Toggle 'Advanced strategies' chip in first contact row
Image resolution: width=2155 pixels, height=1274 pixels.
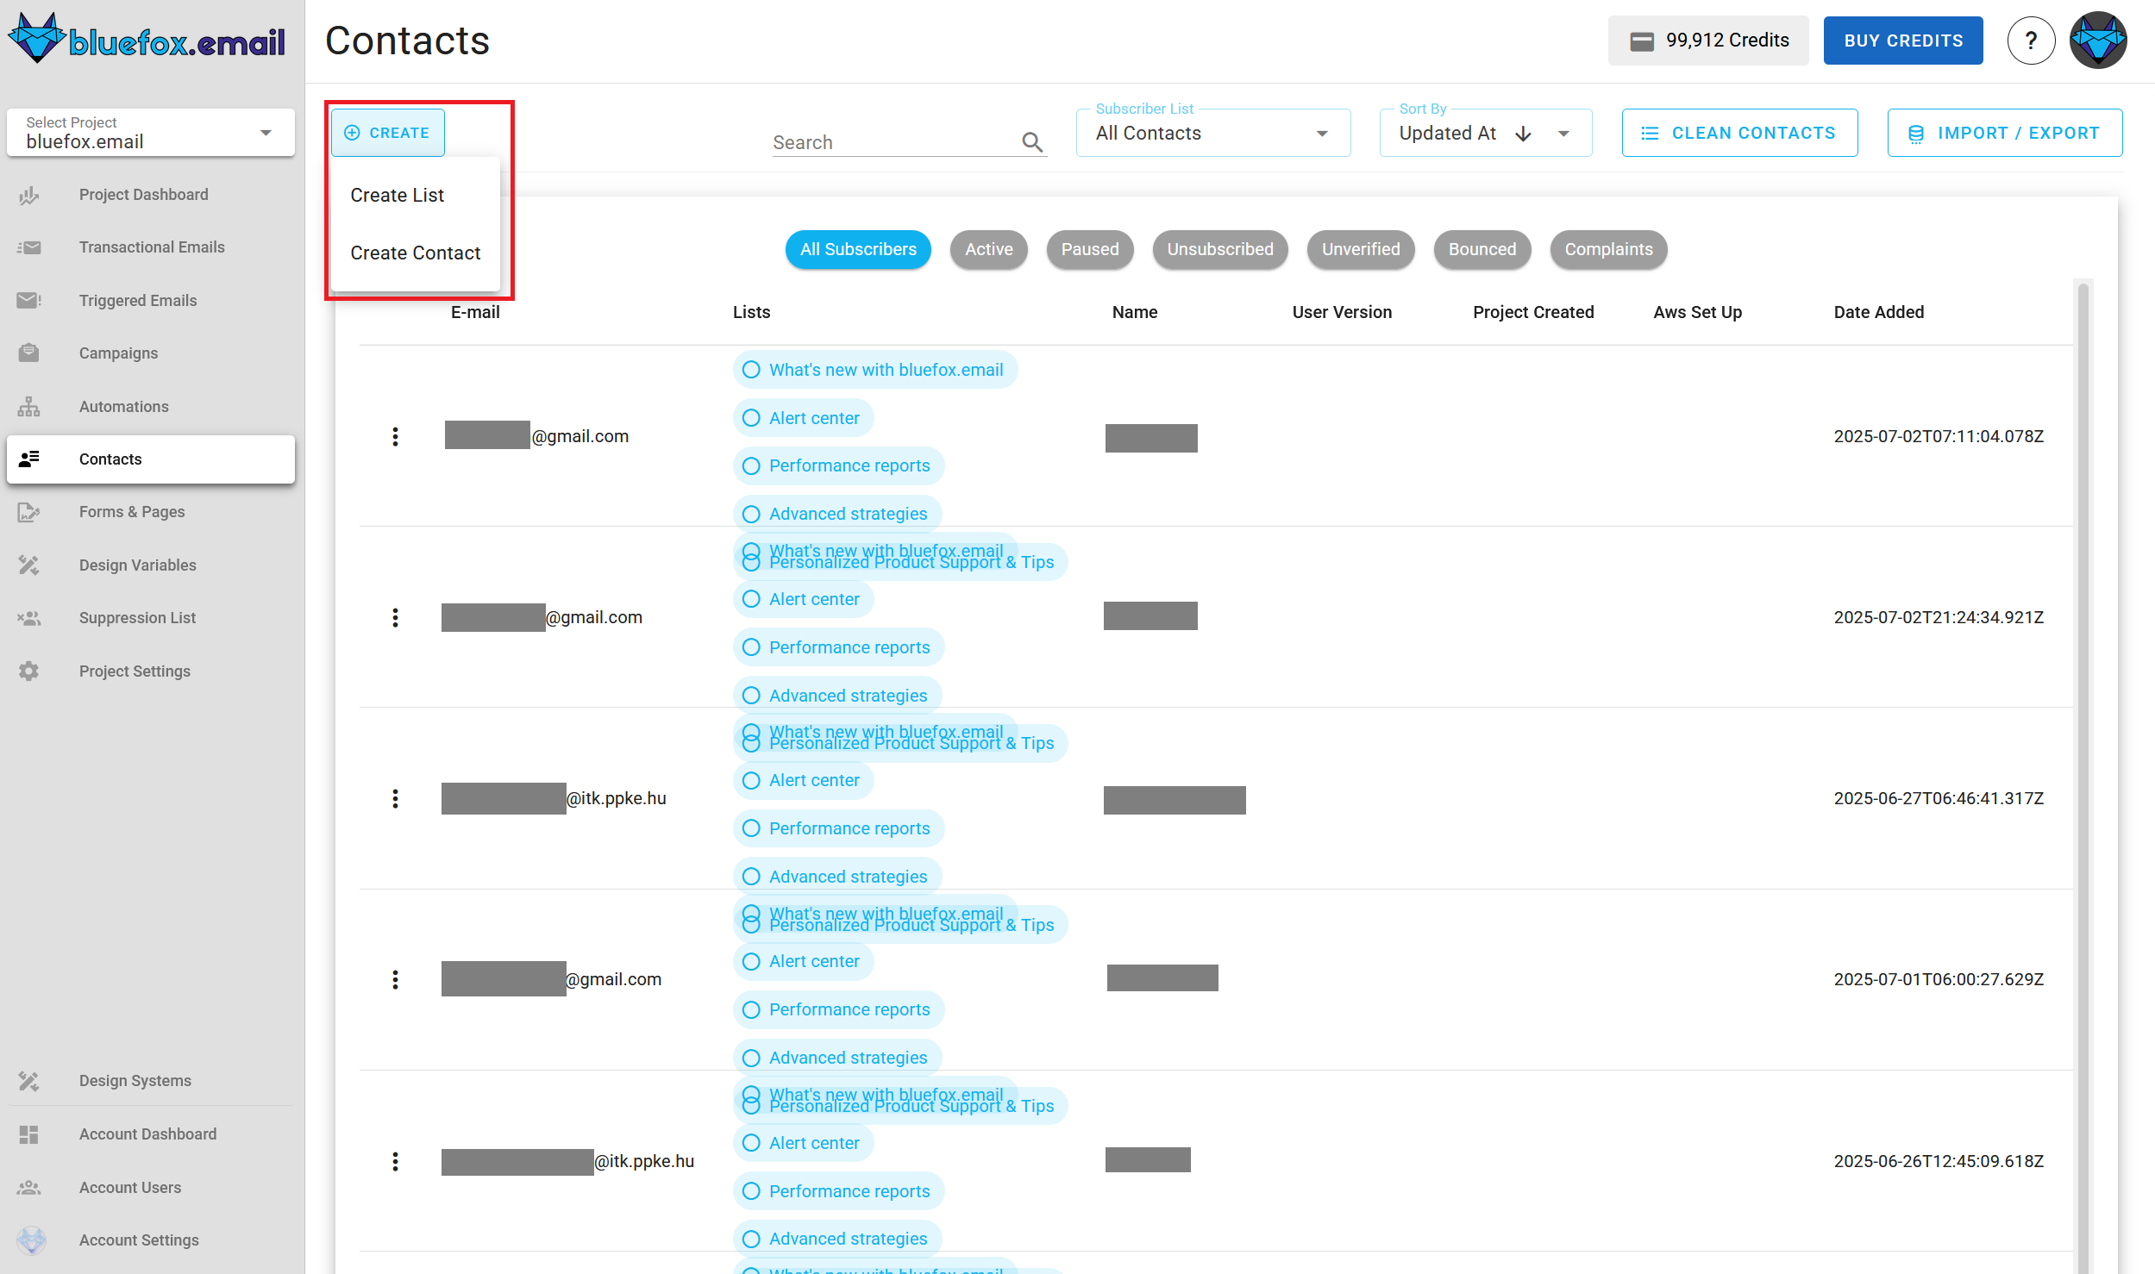pyautogui.click(x=837, y=514)
